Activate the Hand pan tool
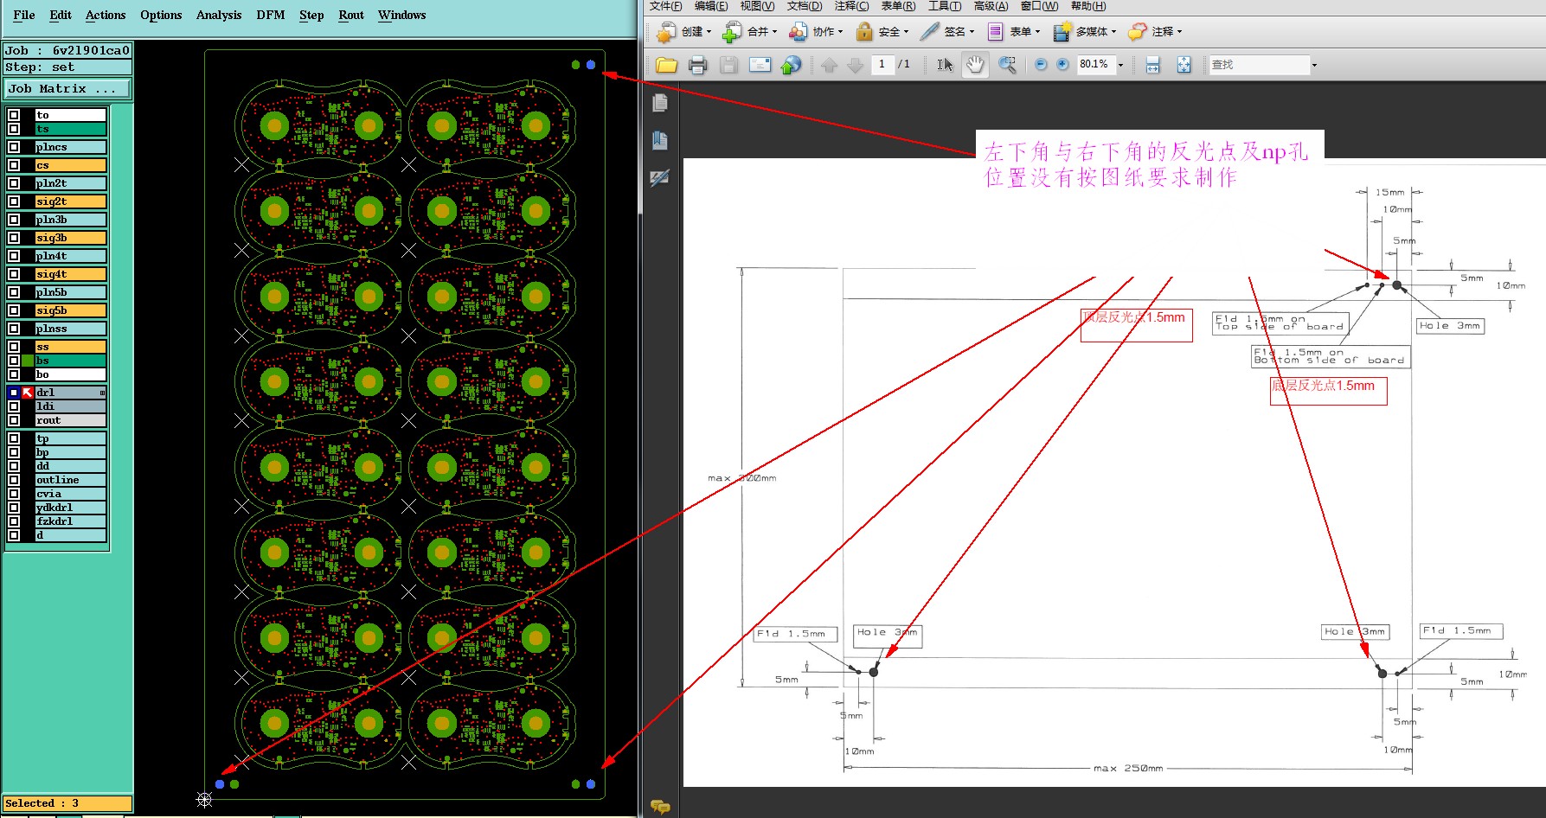Image resolution: width=1546 pixels, height=818 pixels. tap(975, 65)
